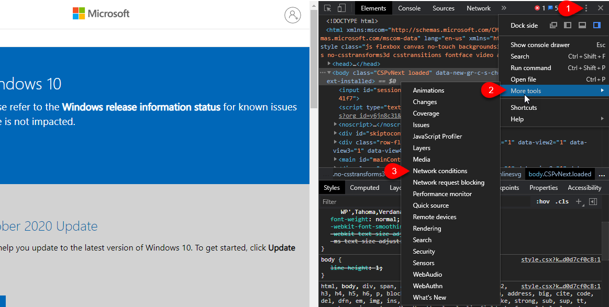Undock DevTools into separate window
The image size is (609, 307).
tap(553, 25)
